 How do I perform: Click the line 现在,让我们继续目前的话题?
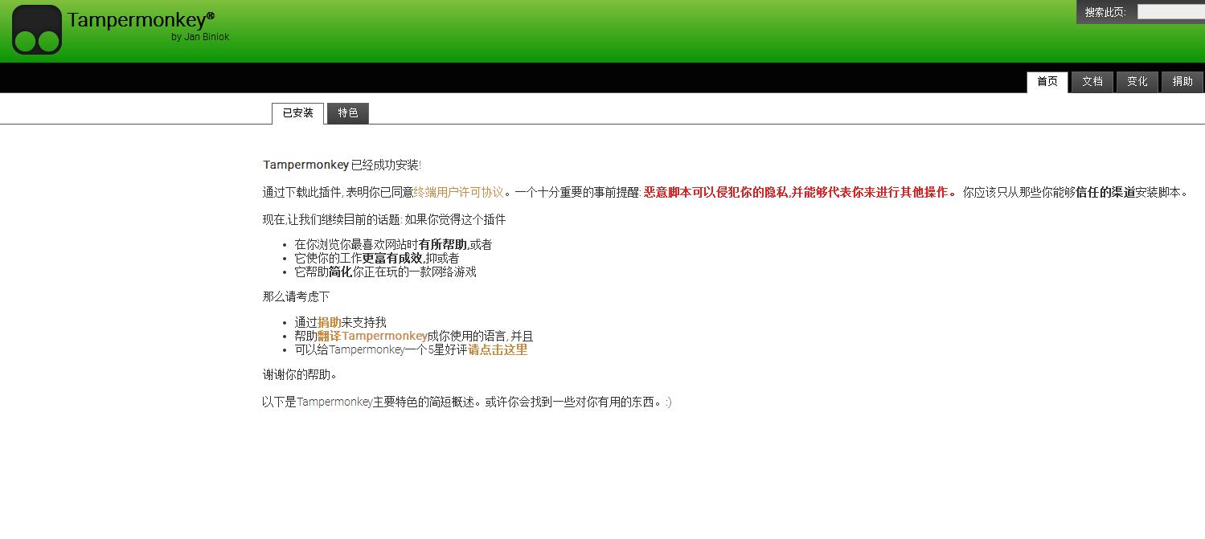click(x=384, y=219)
